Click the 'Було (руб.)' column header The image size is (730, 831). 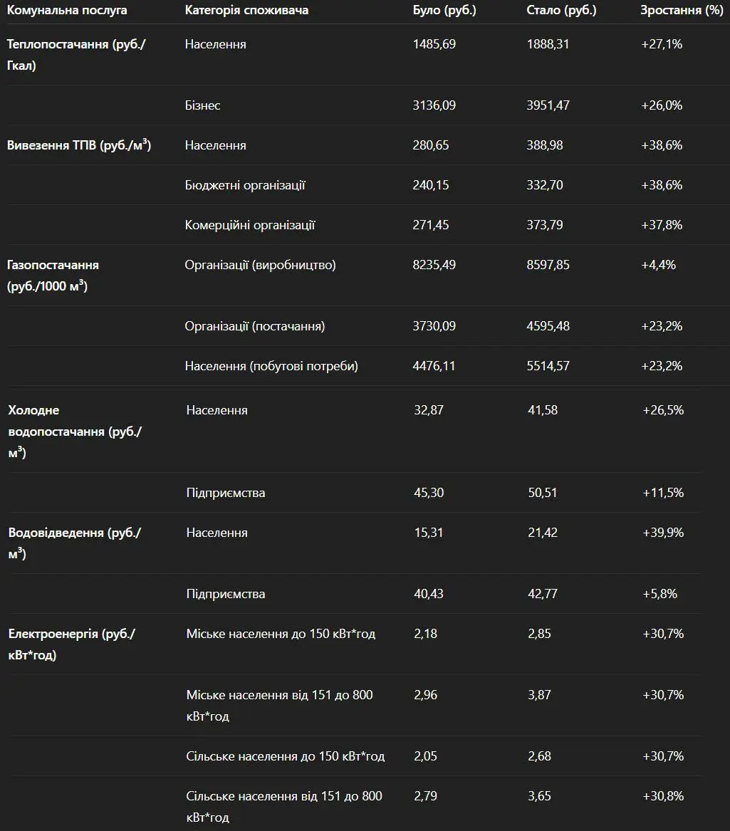444,10
